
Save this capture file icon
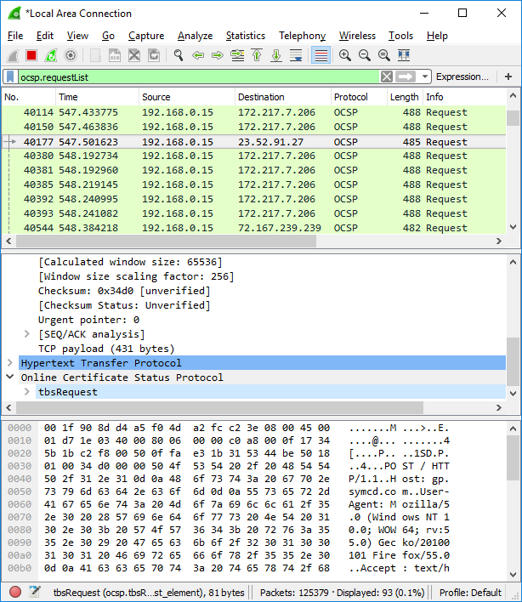point(115,55)
